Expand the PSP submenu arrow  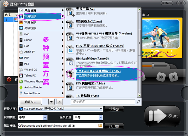tap(62, 58)
